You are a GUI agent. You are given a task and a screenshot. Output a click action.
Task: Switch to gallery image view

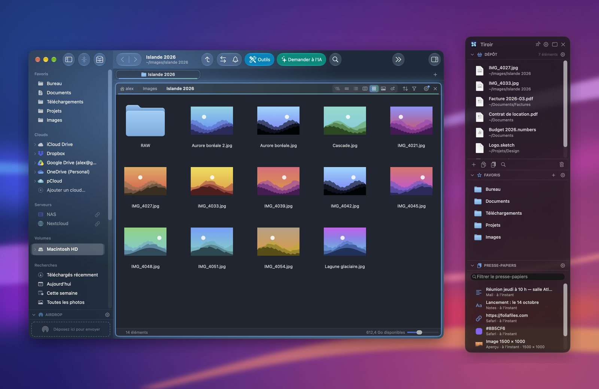pyautogui.click(x=383, y=89)
